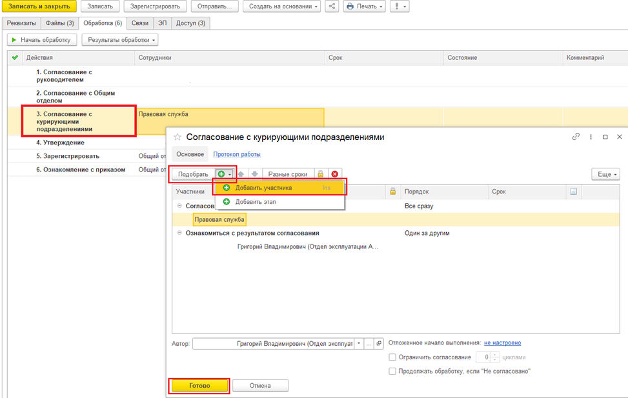Image resolution: width=628 pixels, height=398 pixels.
Task: Enable the Ограничить согласование checkbox
Action: pyautogui.click(x=392, y=357)
